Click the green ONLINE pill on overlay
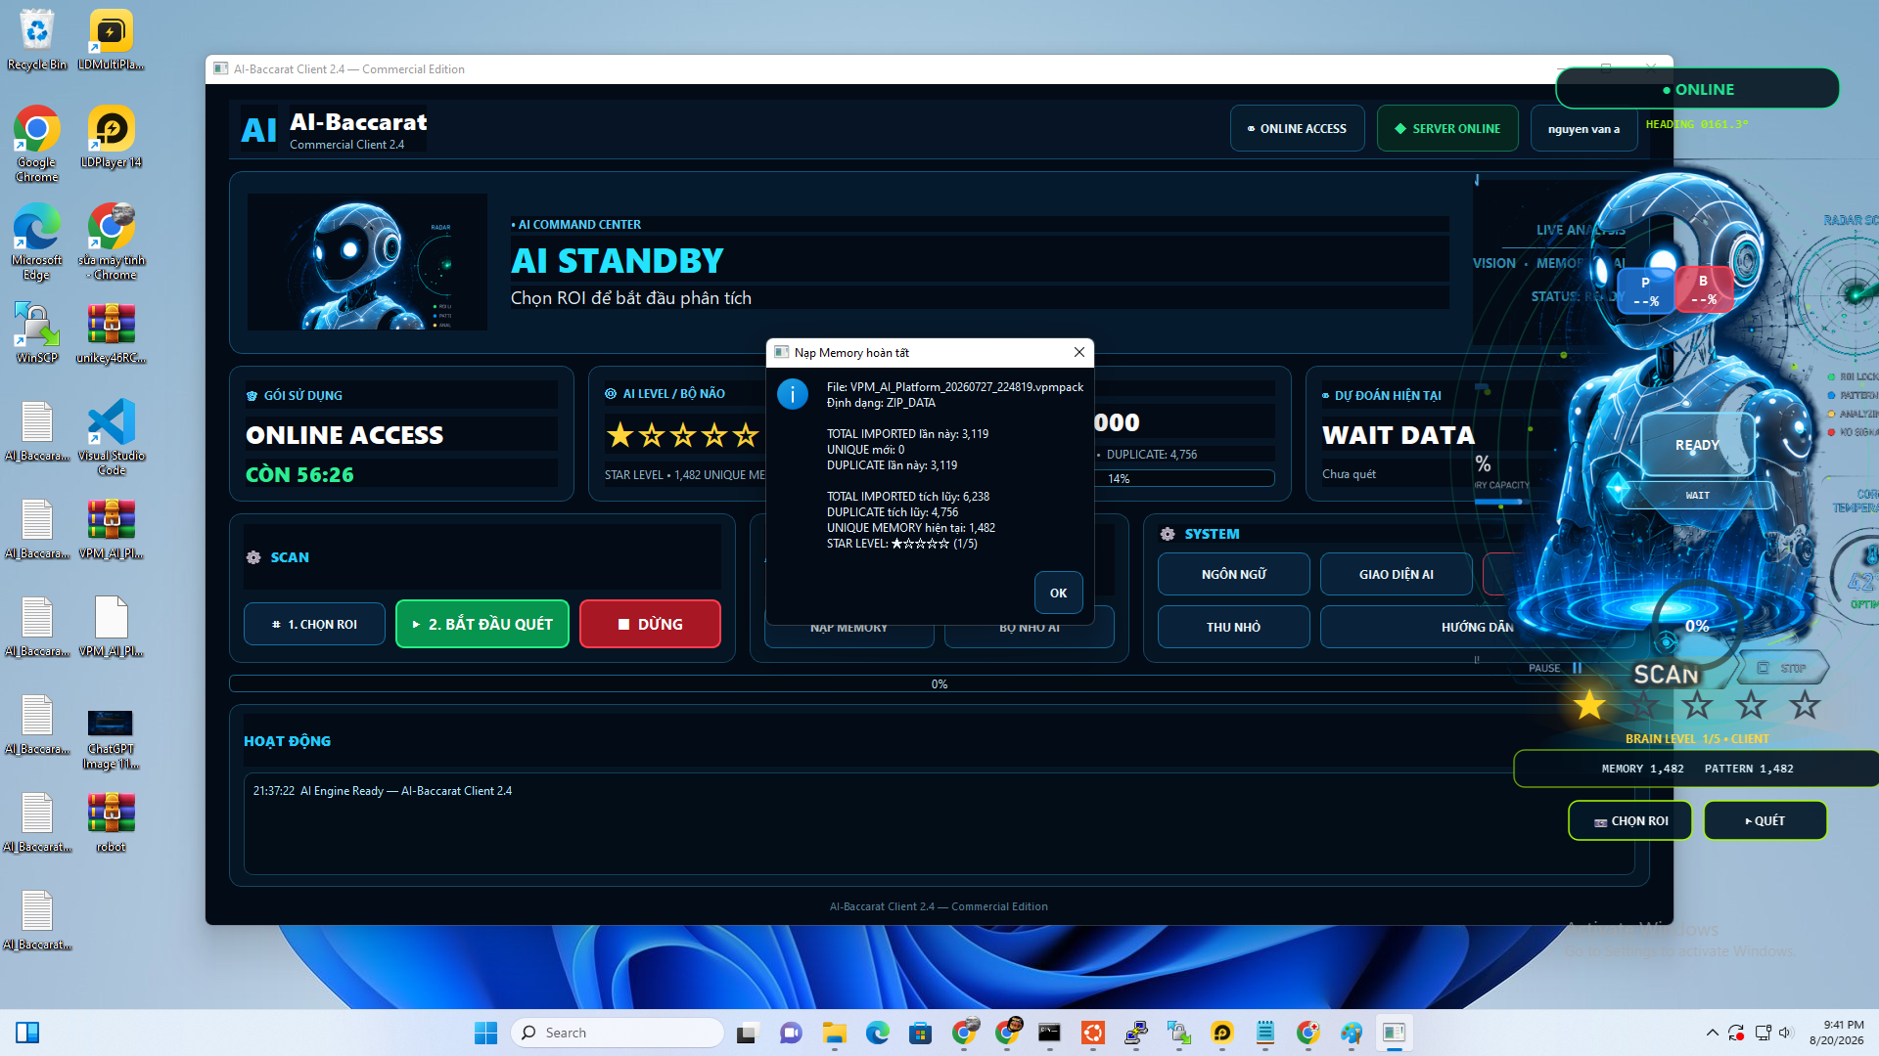Viewport: 1879px width, 1056px height. point(1698,89)
